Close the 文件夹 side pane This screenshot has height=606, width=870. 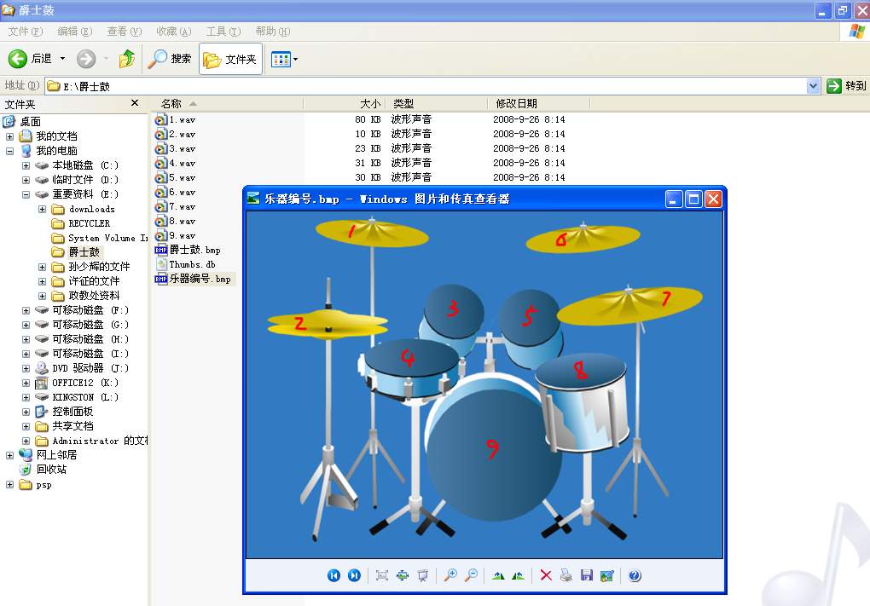click(134, 103)
